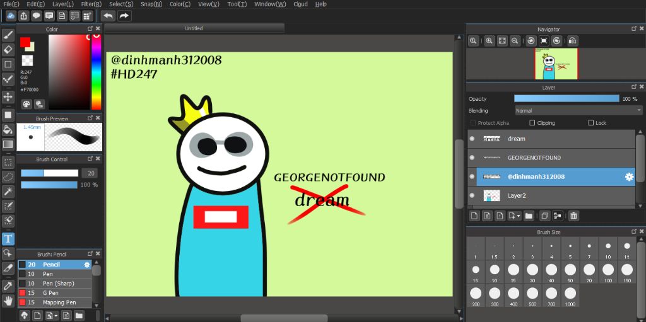This screenshot has width=646, height=322.
Task: Zoom in using Navigator plus magnifier
Action: pyautogui.click(x=489, y=41)
